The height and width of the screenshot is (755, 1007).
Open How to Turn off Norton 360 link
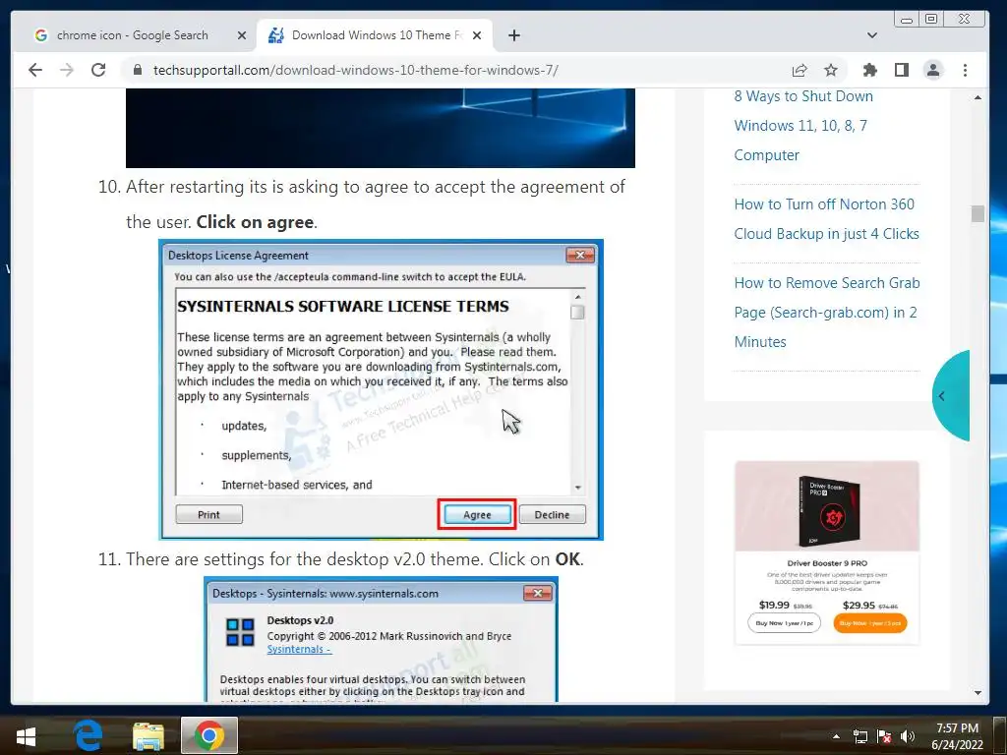pos(826,219)
